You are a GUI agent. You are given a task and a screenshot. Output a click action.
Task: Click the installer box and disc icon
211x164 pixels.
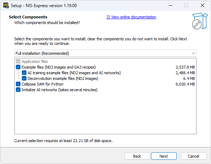[x=200, y=21]
